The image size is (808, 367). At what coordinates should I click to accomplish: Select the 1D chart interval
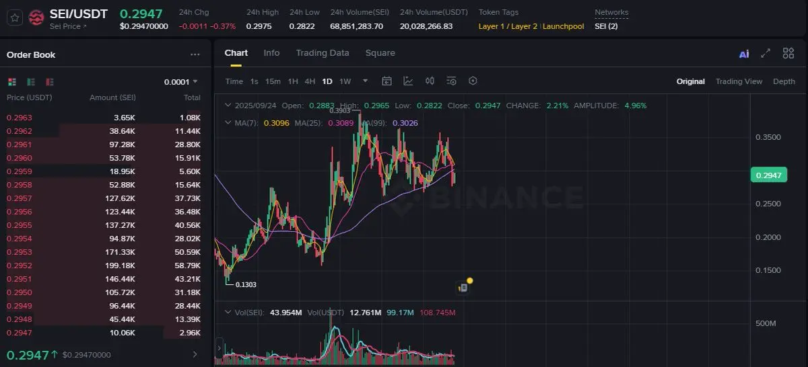[x=327, y=81]
